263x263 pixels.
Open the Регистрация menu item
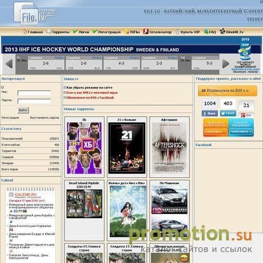tap(109, 32)
